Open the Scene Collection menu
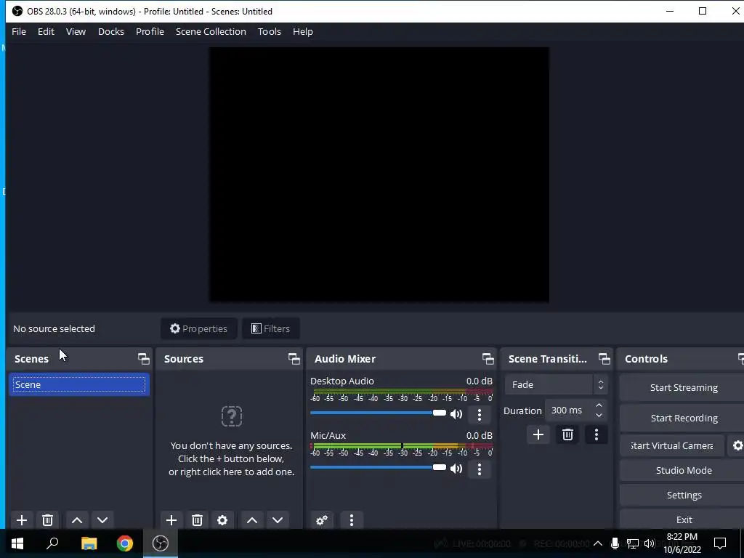Screen dimensions: 744x558 [211, 32]
